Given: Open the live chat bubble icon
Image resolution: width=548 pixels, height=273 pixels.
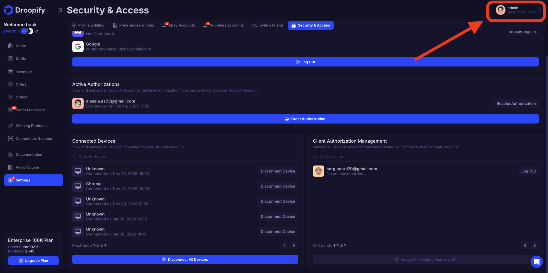Looking at the screenshot, I should point(536,262).
